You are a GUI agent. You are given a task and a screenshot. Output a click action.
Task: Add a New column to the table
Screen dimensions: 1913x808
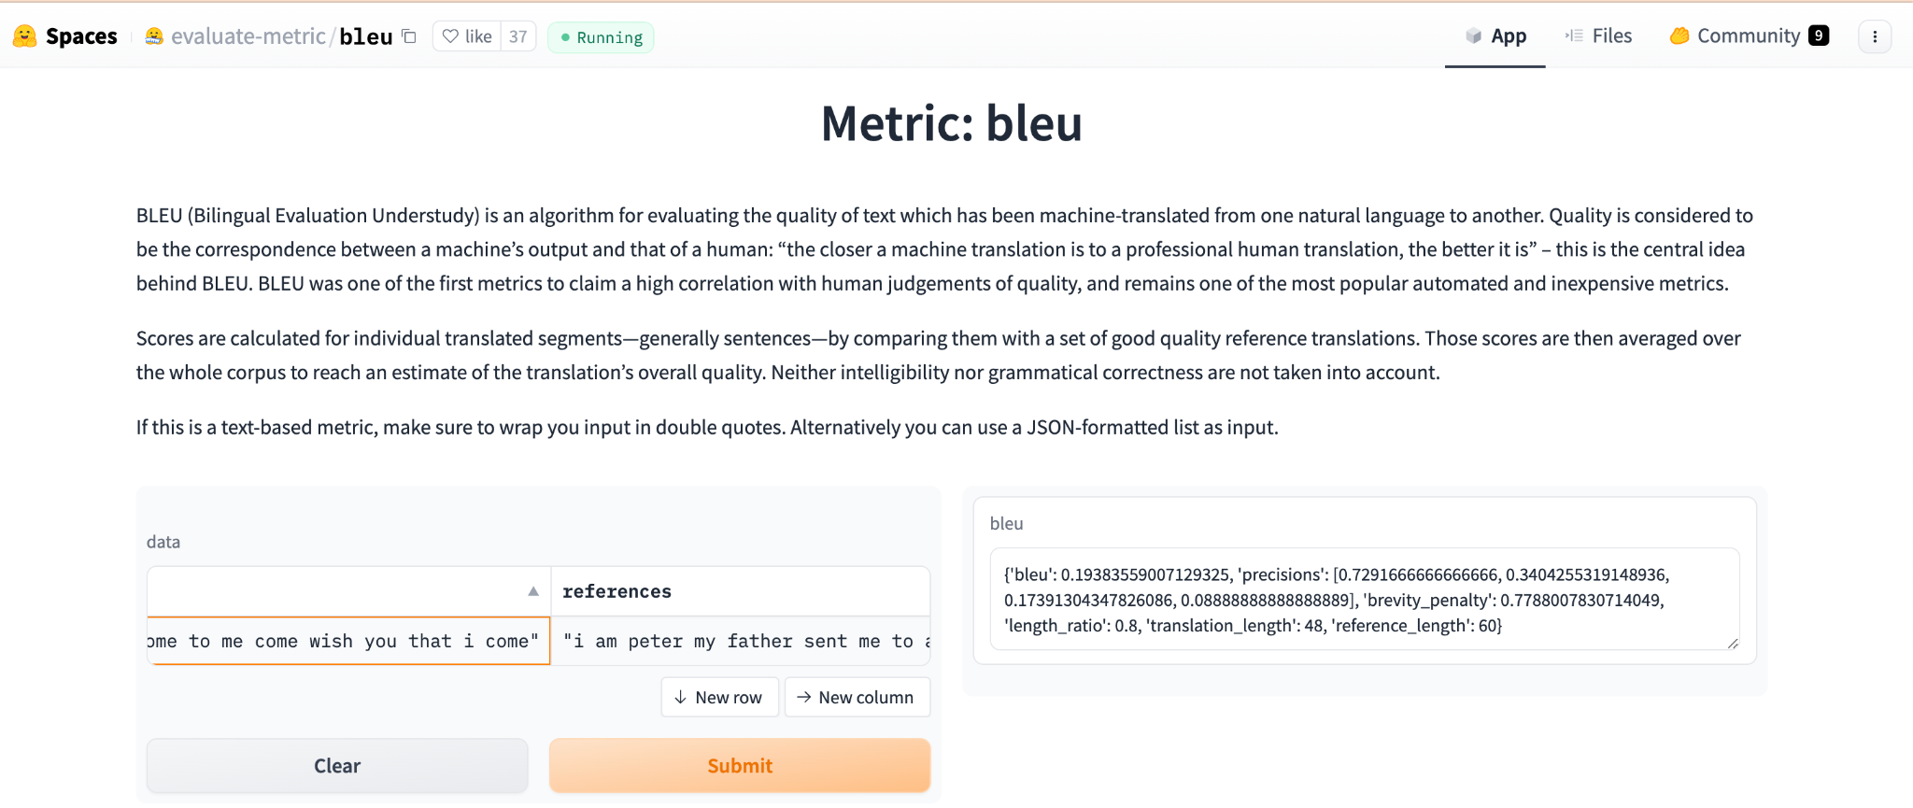point(857,698)
